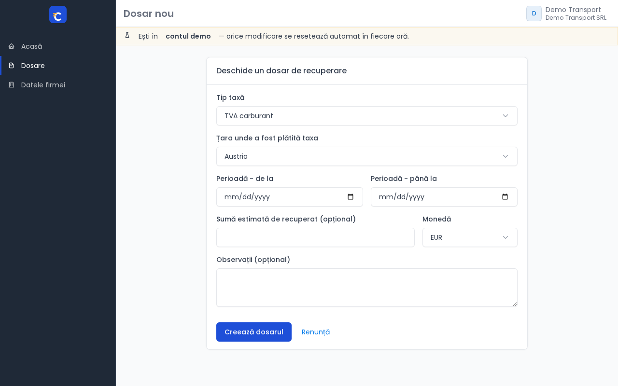Click inside the Observații text area
The width and height of the screenshot is (618, 386).
367,288
